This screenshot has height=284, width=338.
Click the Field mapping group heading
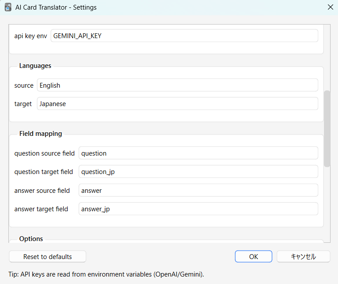[40, 134]
